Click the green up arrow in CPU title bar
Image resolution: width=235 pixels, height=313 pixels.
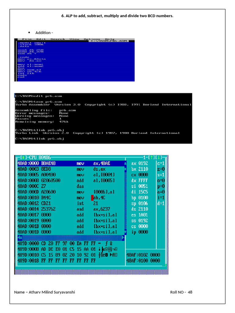pyautogui.click(x=151, y=157)
